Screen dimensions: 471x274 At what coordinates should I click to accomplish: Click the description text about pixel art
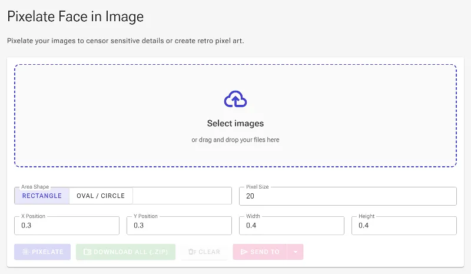pos(125,41)
